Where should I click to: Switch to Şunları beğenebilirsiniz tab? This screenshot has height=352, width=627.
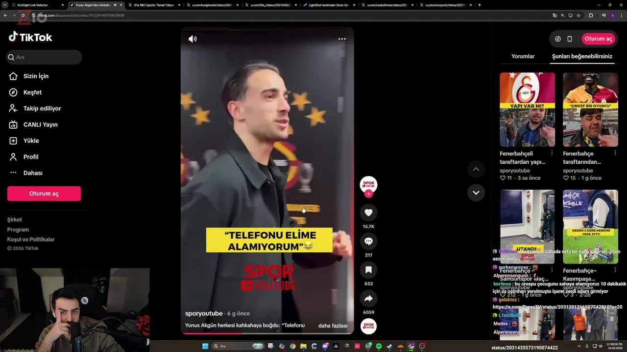click(x=582, y=56)
